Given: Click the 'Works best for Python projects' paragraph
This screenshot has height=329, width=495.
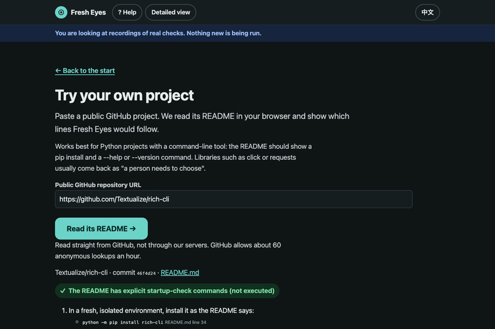Looking at the screenshot, I should 183,157.
